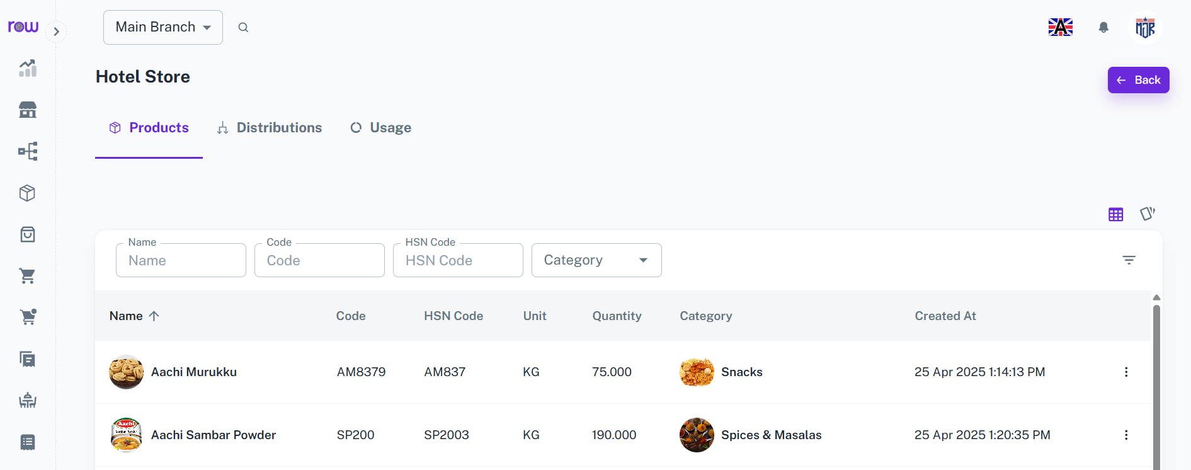
Task: Open the analytics chart icon in sidebar
Action: [28, 68]
